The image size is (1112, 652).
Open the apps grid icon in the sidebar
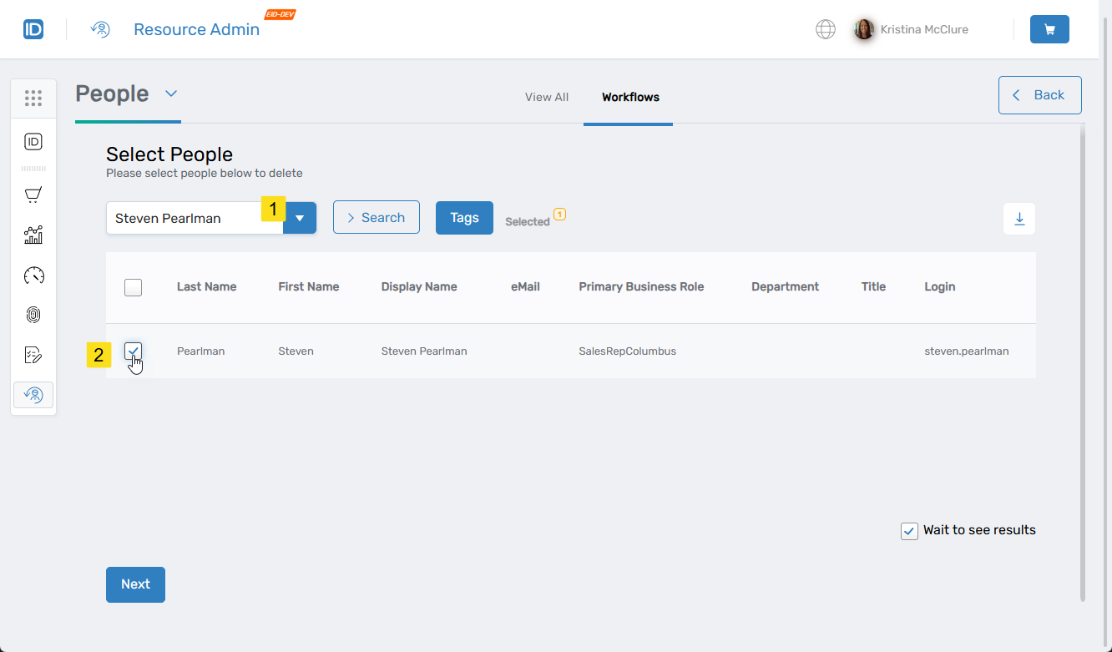coord(33,99)
